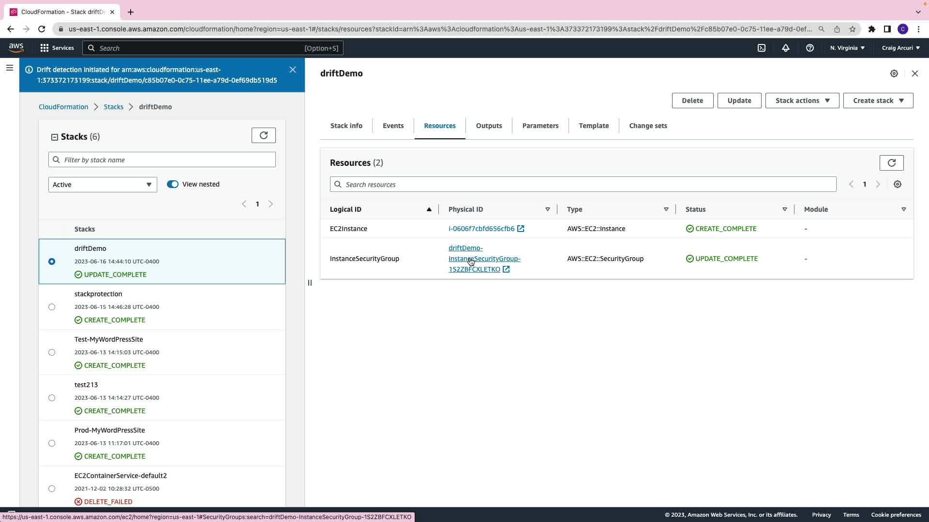Open split panel settings gear
The height and width of the screenshot is (522, 929).
click(x=894, y=73)
